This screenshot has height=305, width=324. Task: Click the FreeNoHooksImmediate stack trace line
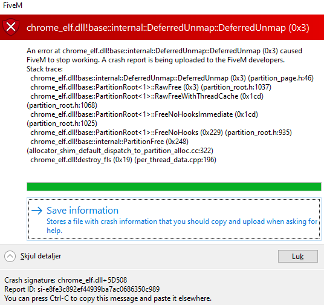[x=143, y=119]
